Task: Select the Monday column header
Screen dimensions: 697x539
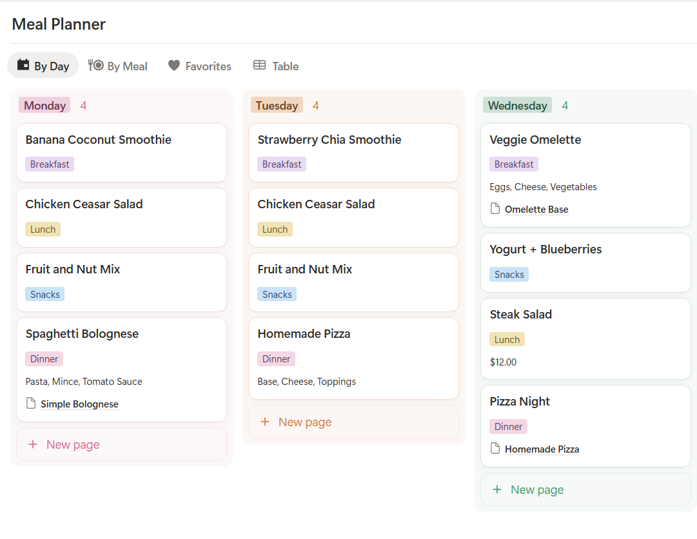Action: (x=44, y=104)
